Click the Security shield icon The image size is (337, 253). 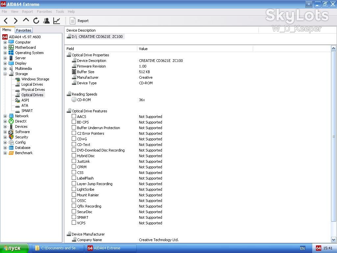click(11, 137)
